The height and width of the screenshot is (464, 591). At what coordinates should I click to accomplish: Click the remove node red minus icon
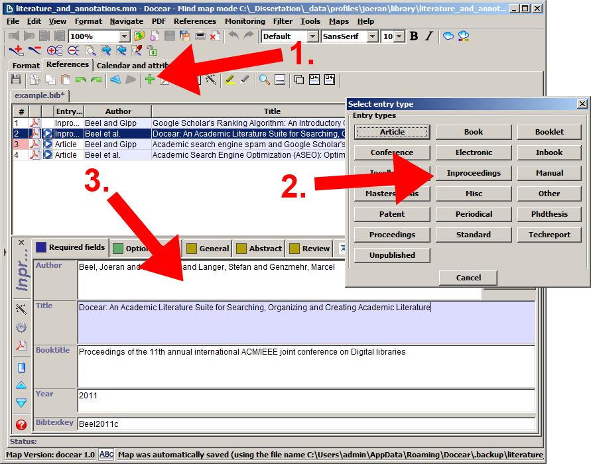coord(34,50)
